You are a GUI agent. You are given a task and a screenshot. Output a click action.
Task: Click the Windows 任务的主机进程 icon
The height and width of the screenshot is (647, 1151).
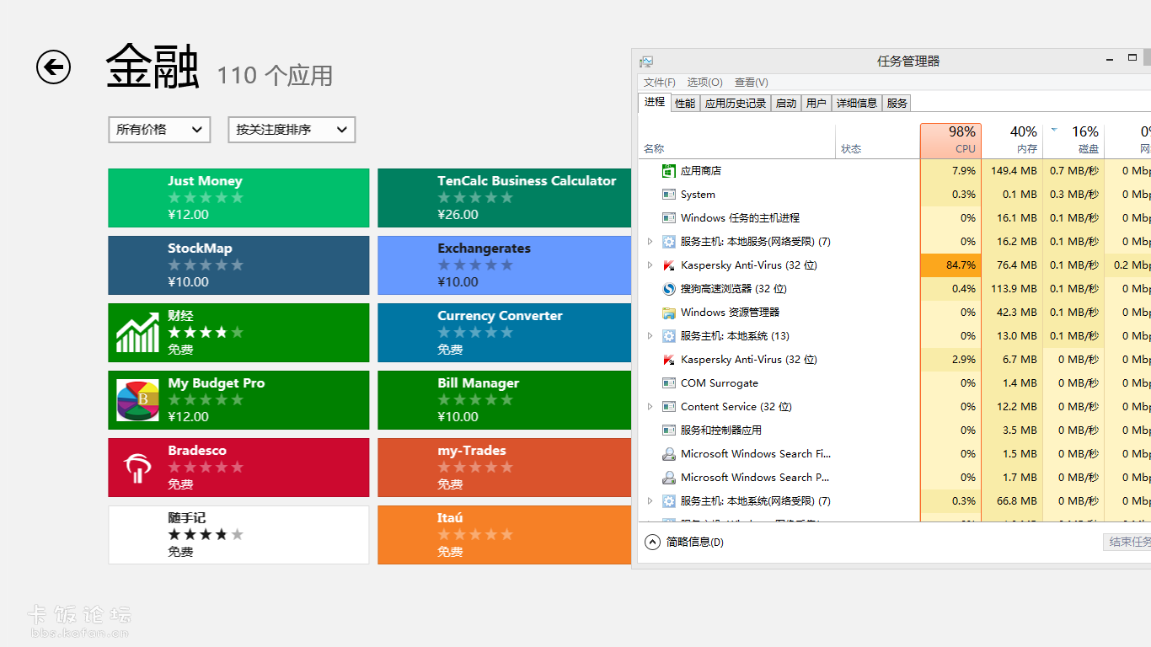click(669, 217)
